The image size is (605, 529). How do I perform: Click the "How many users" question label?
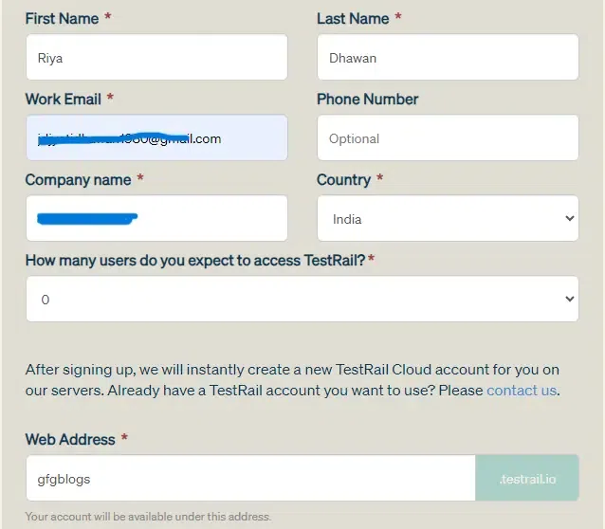pos(194,261)
